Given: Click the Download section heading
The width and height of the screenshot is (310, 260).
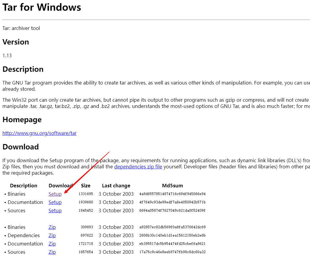Looking at the screenshot, I should (x=20, y=147).
